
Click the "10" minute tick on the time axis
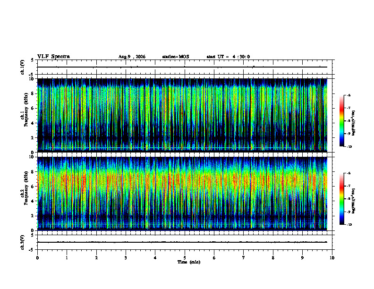point(332,258)
